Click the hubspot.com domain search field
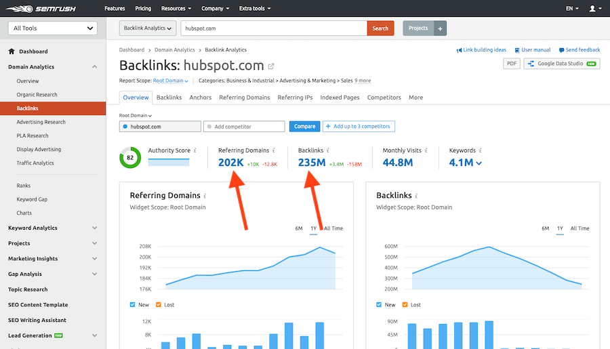 click(274, 28)
